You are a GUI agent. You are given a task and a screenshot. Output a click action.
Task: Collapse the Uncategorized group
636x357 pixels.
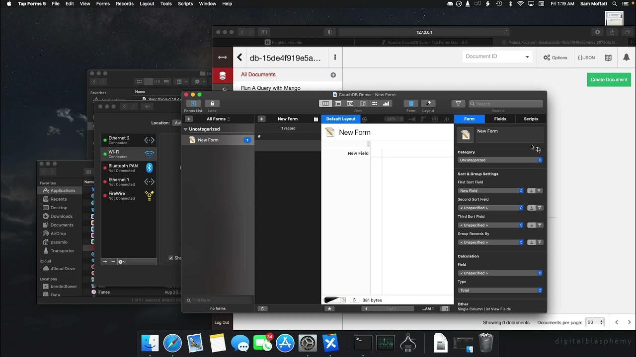tap(186, 129)
